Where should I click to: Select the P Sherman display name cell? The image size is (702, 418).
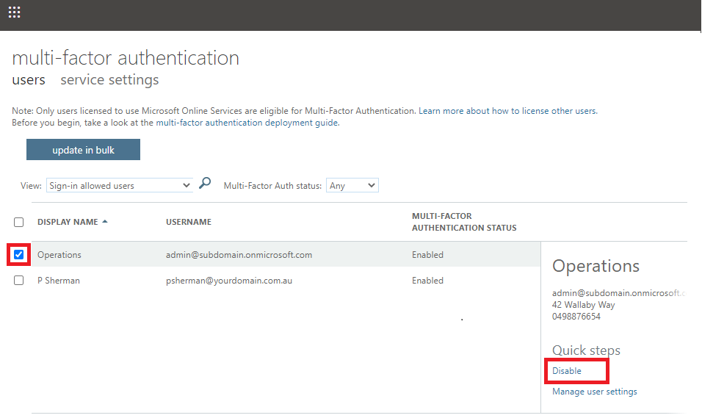coord(59,281)
